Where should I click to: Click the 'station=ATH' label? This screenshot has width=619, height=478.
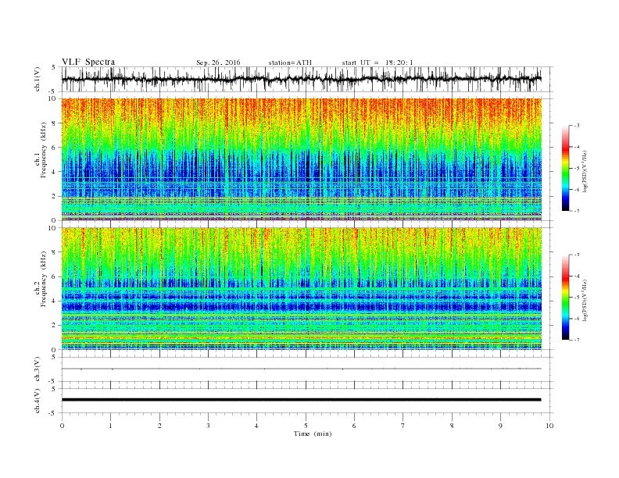pyautogui.click(x=290, y=62)
